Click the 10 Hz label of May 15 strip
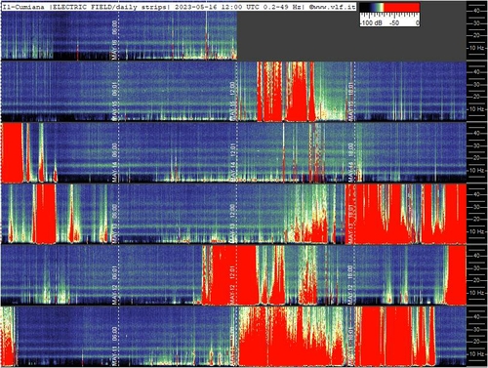This screenshot has height=368, width=488. coord(478,109)
